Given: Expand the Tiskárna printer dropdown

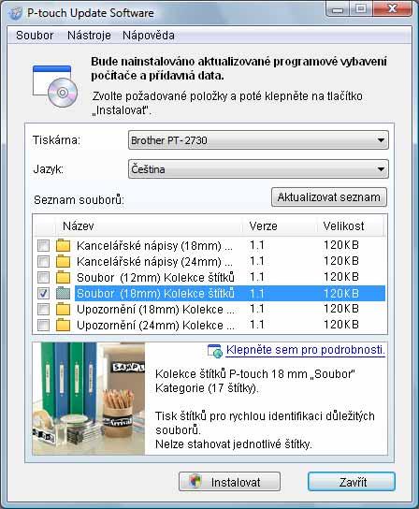Looking at the screenshot, I should tap(258, 140).
